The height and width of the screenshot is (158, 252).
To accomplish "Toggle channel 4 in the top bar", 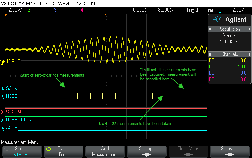I will [82, 10].
